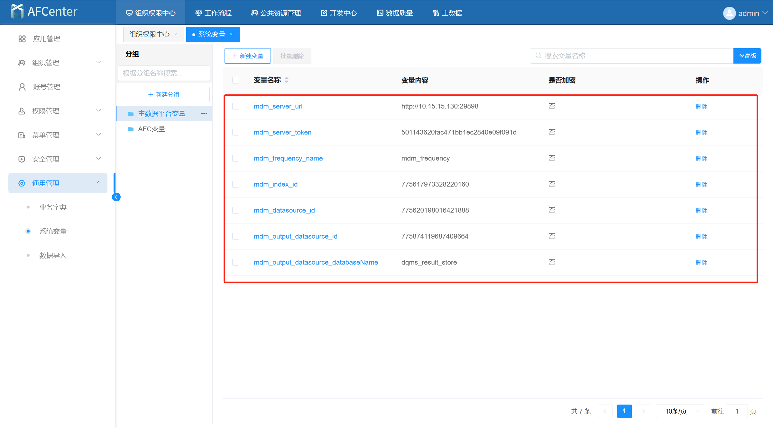Open 组织权限中心 in top navigation
The width and height of the screenshot is (773, 428).
(x=151, y=13)
